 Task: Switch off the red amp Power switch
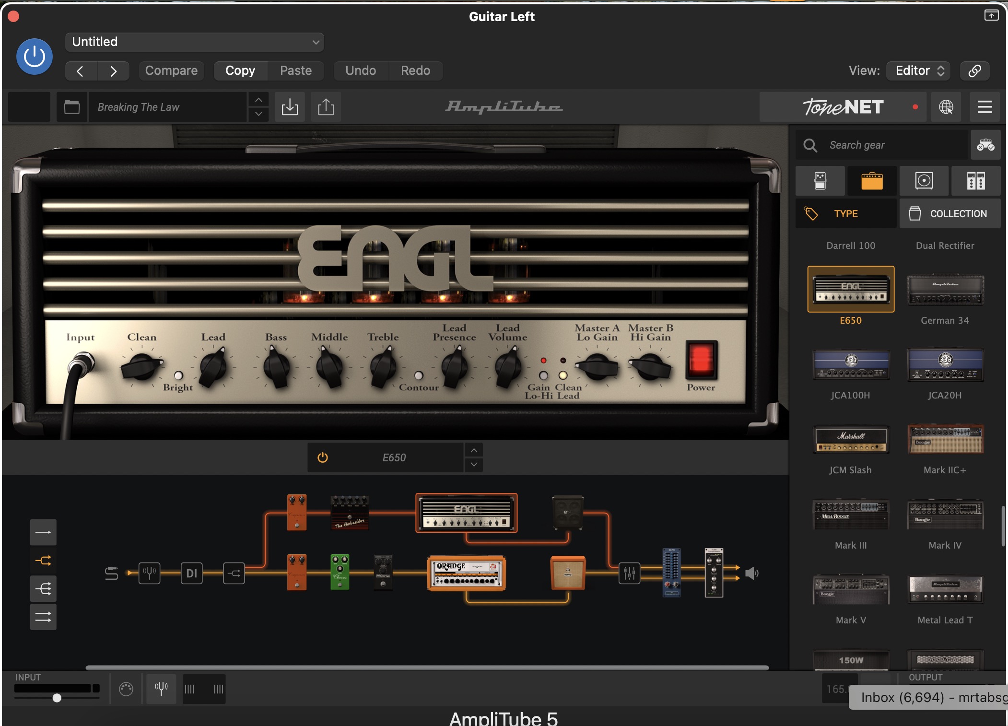coord(701,360)
